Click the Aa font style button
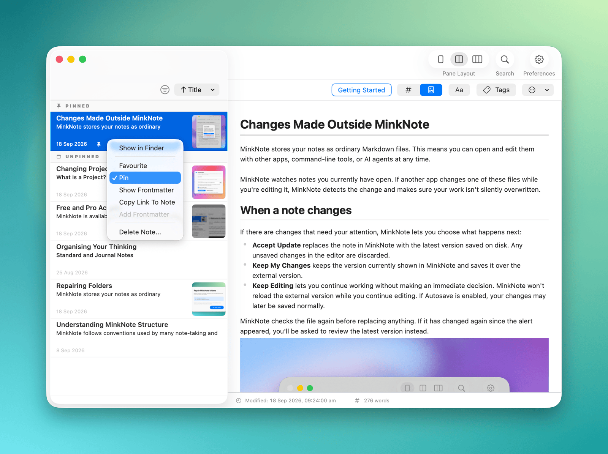This screenshot has width=608, height=454. pyautogui.click(x=459, y=90)
